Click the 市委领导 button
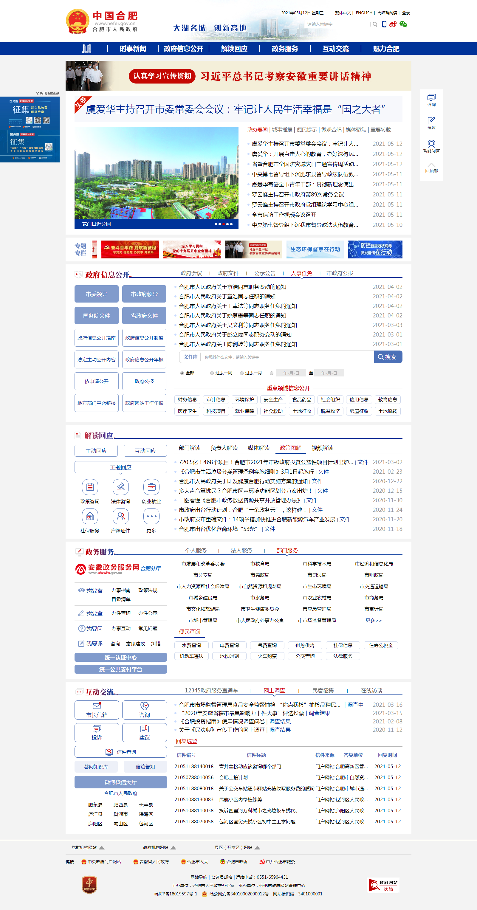Viewport: 477px width, 910px height. [97, 294]
